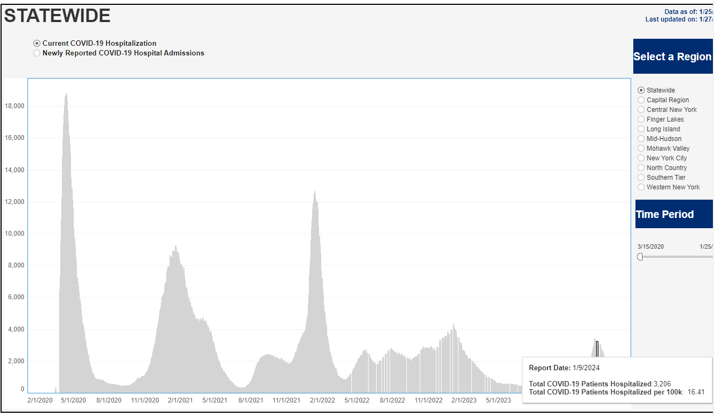This screenshot has height=416, width=714.
Task: Choose Long Island region
Action: click(x=641, y=129)
